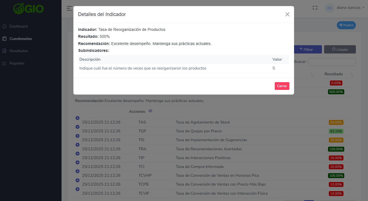This screenshot has height=201, width=368.
Task: Open the diana siancas account dropdown
Action: pos(349,7)
